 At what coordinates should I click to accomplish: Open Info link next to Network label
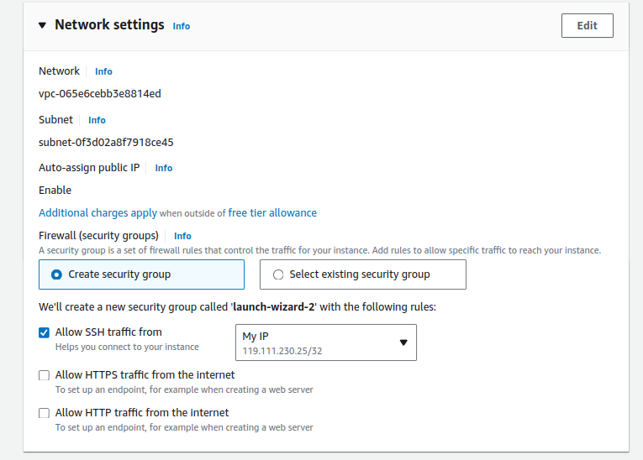point(103,71)
